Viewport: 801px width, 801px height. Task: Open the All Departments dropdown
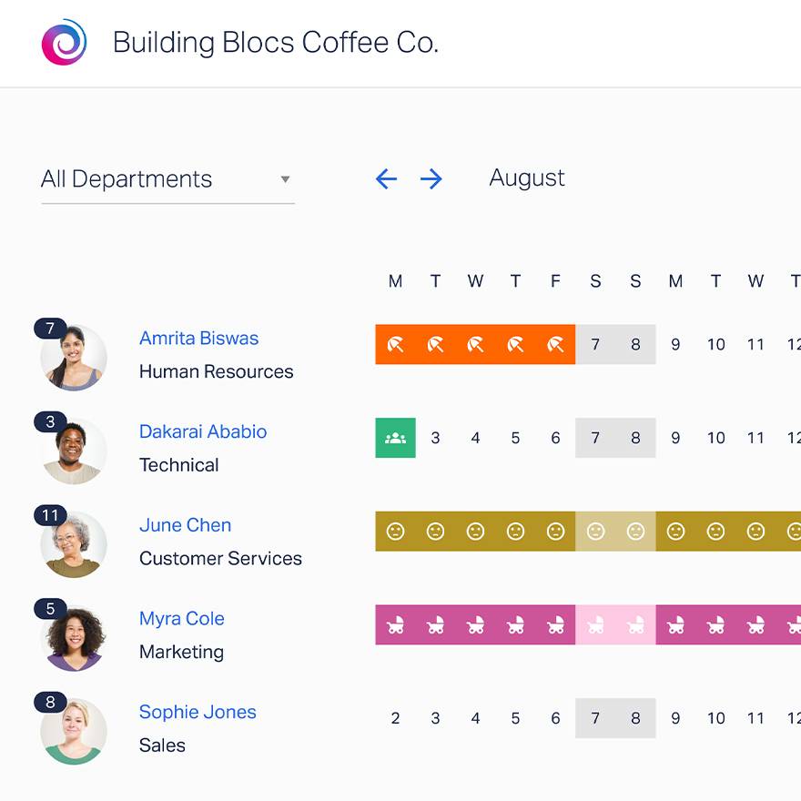tap(127, 178)
